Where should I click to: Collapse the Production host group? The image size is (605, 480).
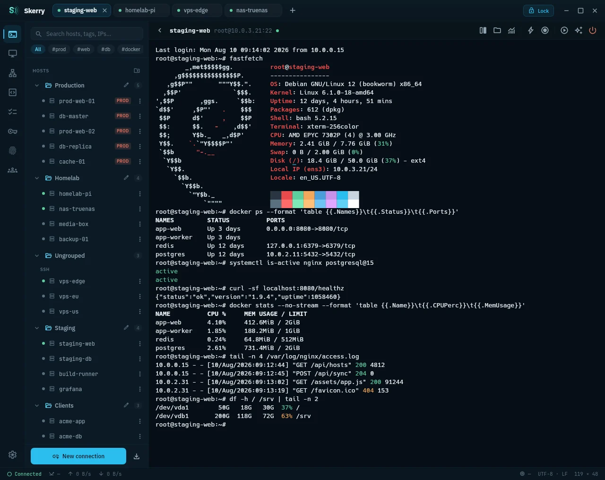pos(37,86)
